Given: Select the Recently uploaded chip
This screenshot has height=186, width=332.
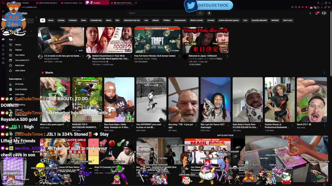Looking at the screenshot, I should point(259,20).
